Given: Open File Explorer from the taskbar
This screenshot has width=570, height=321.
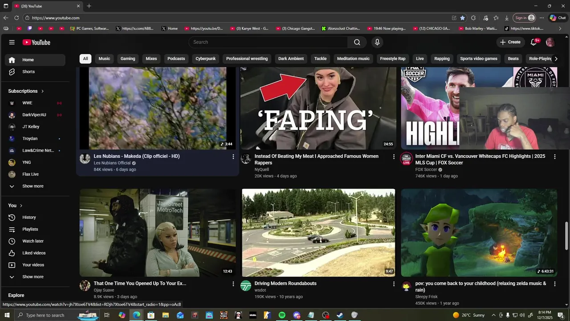Looking at the screenshot, I should pos(165,315).
